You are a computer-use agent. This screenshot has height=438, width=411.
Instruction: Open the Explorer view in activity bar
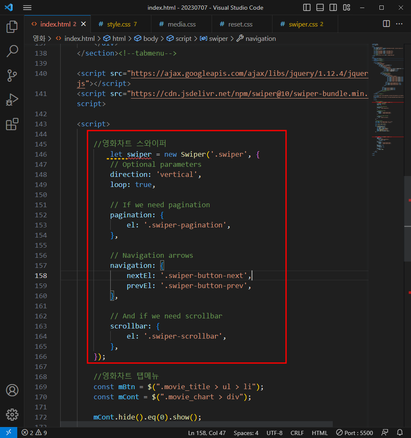pos(12,27)
